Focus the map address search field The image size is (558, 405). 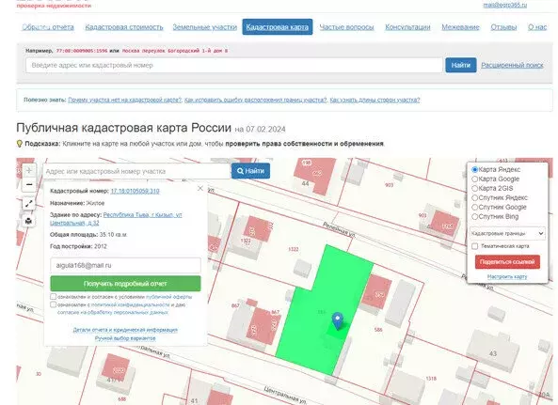[137, 171]
